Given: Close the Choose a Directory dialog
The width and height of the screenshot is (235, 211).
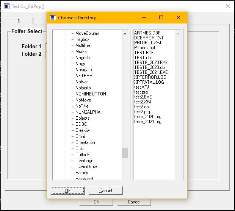Looking at the screenshot, I should click(179, 17).
